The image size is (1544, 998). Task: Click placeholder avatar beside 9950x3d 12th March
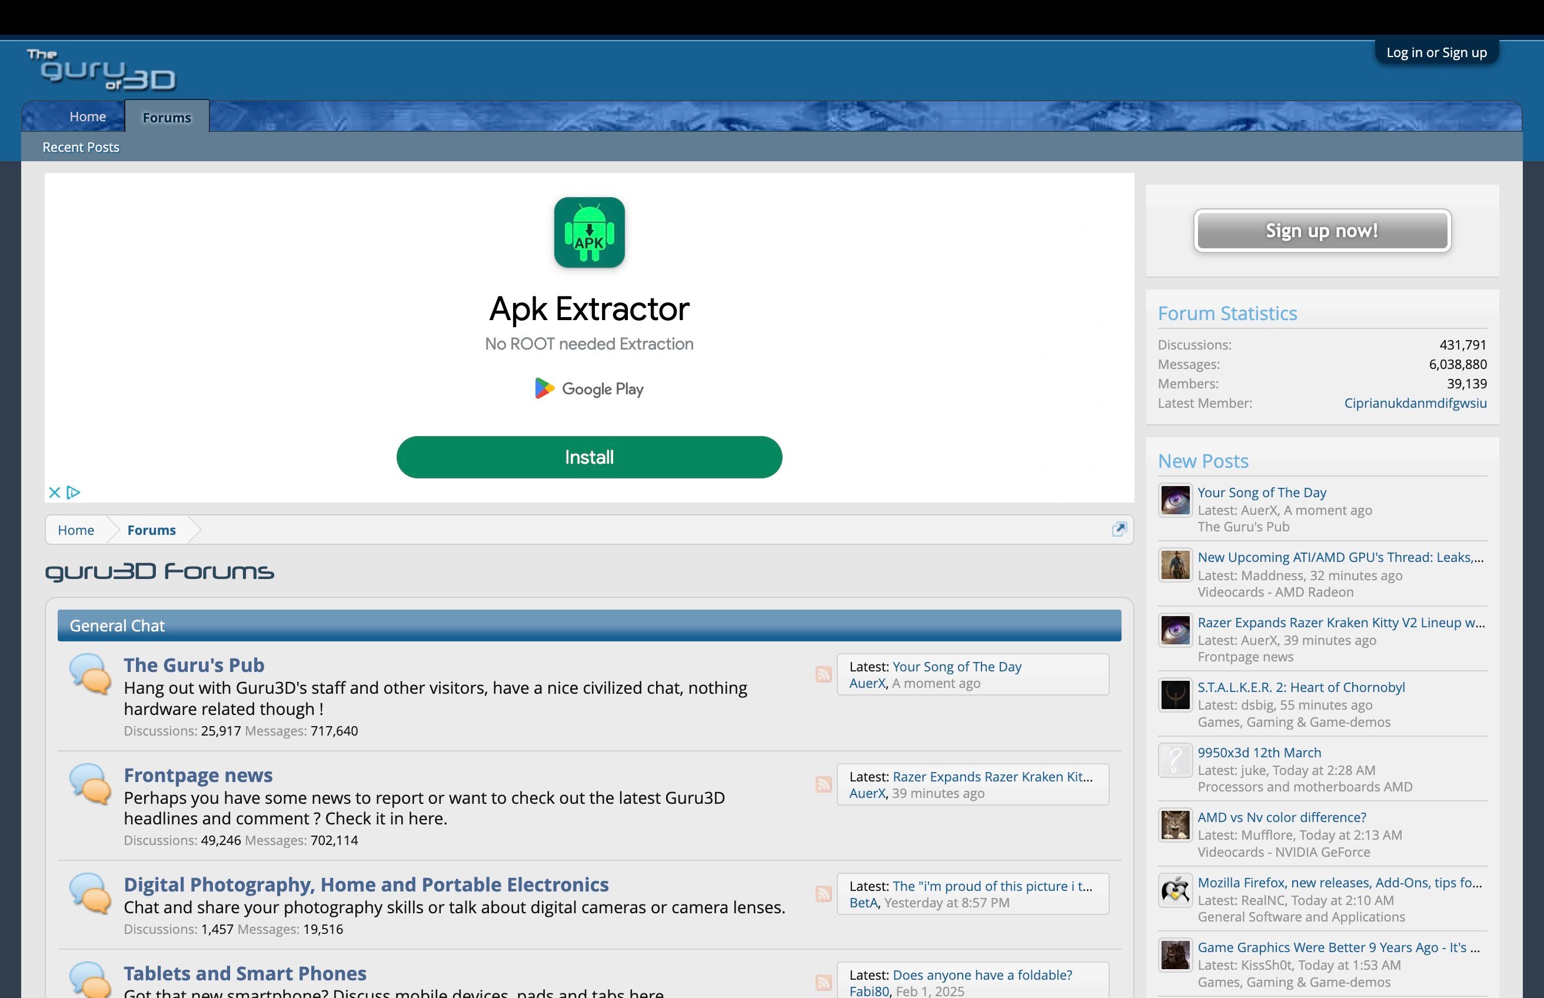1175,760
